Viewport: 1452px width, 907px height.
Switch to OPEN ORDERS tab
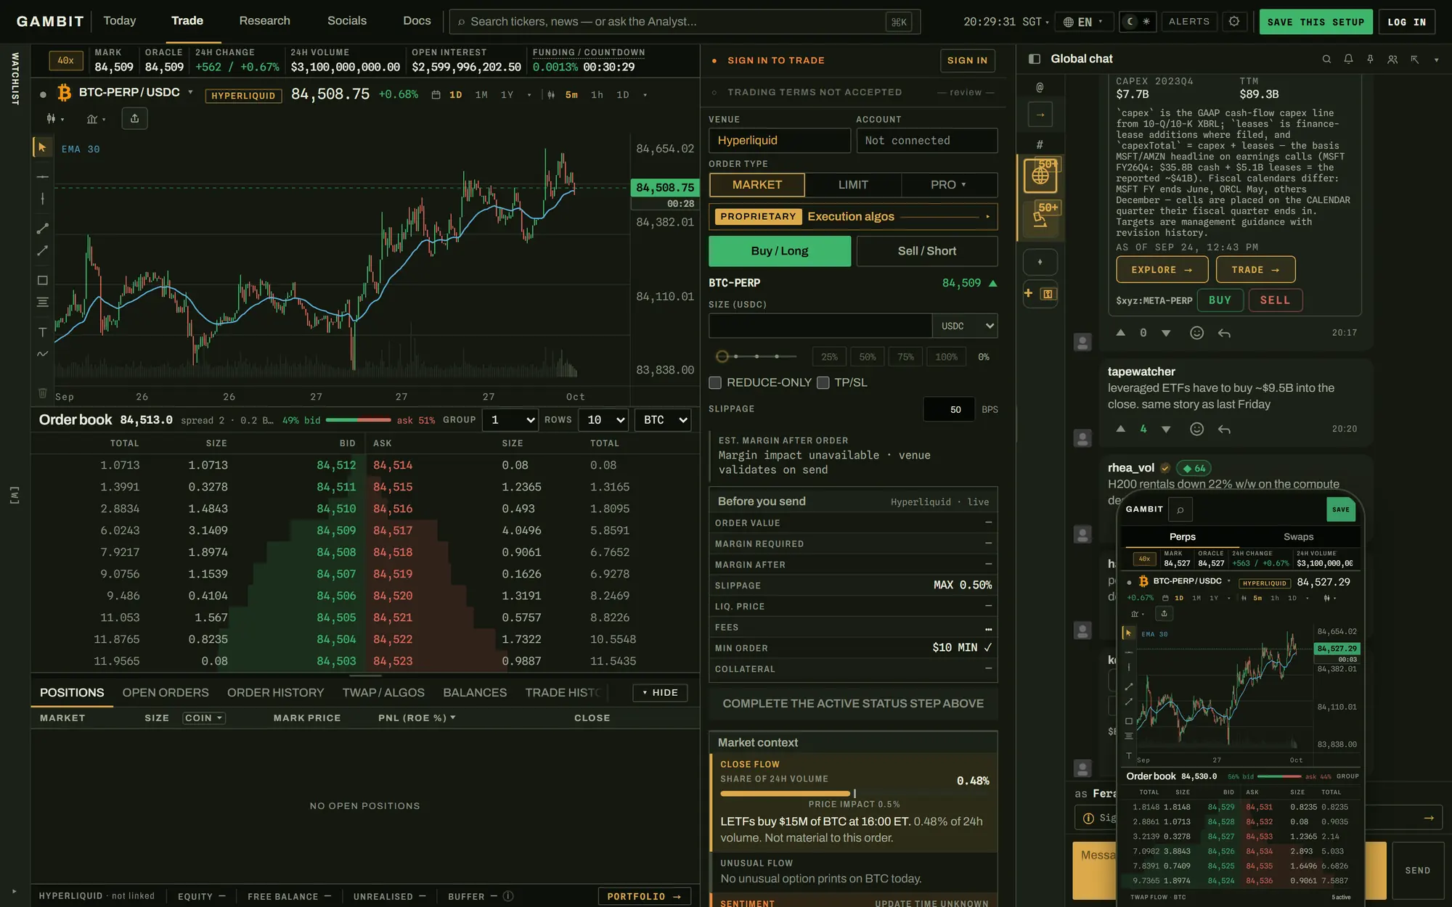tap(166, 693)
